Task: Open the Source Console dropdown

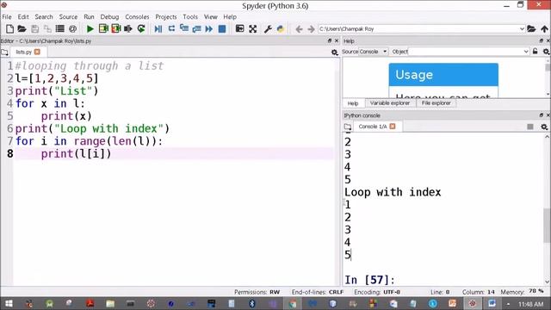Action: click(373, 52)
